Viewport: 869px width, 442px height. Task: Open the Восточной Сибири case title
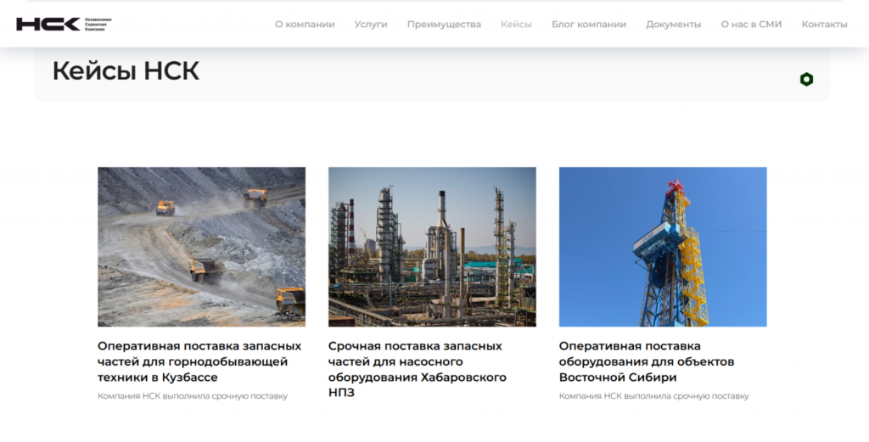[x=647, y=361]
